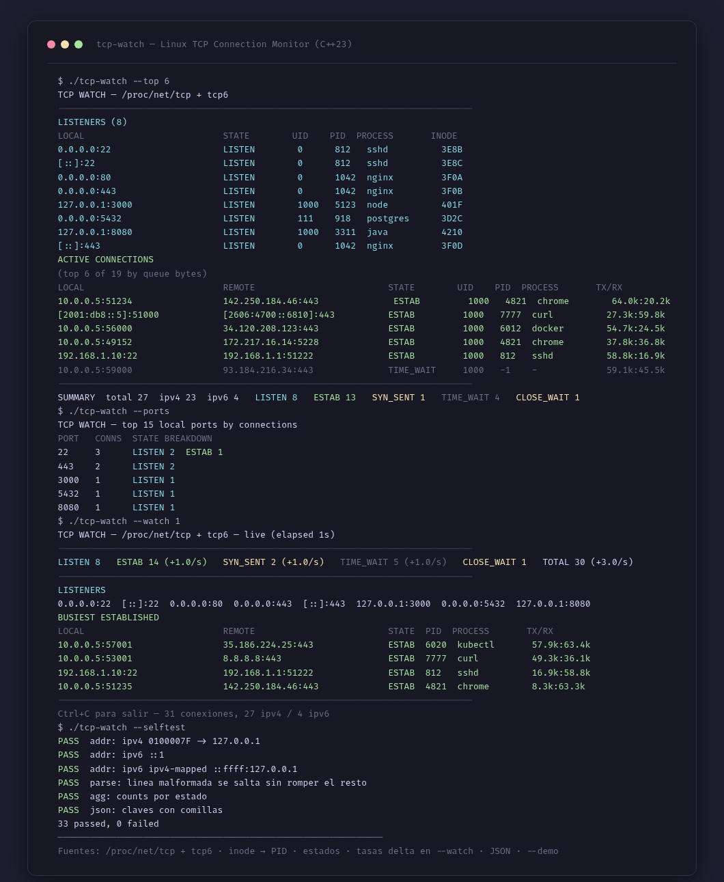Viewport: 724px width, 882px height.
Task: Click 'TIME_WAIT 5 (+1.0/s)' live counter
Action: pyautogui.click(x=393, y=562)
